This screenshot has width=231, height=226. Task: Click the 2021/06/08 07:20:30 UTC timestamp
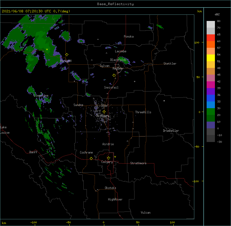click(27, 11)
